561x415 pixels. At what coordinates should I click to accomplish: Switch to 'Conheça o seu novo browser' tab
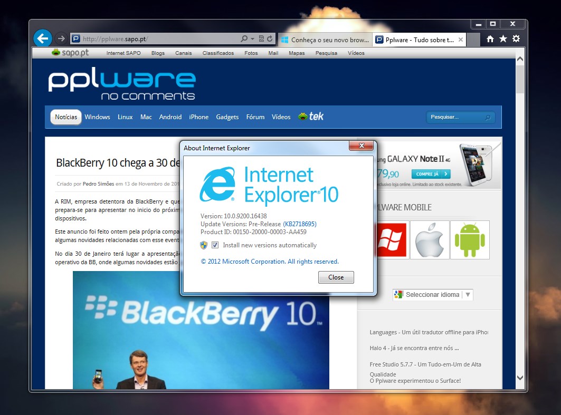(324, 40)
